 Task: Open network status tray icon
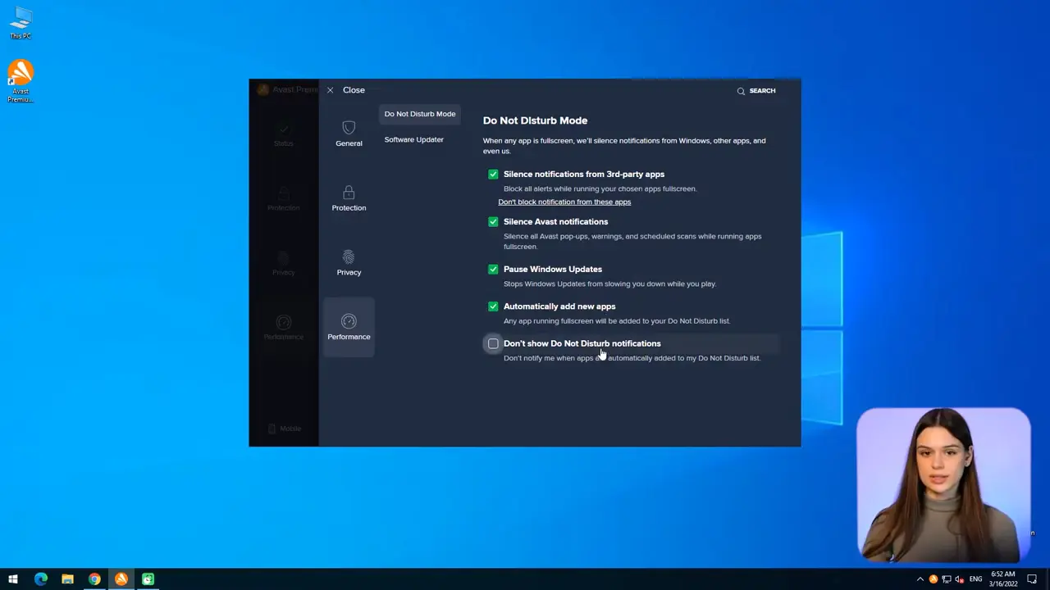pyautogui.click(x=946, y=579)
